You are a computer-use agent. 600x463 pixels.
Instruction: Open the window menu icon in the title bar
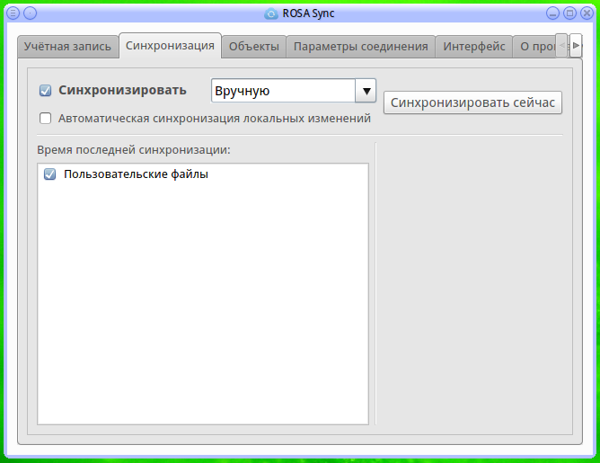[x=13, y=13]
